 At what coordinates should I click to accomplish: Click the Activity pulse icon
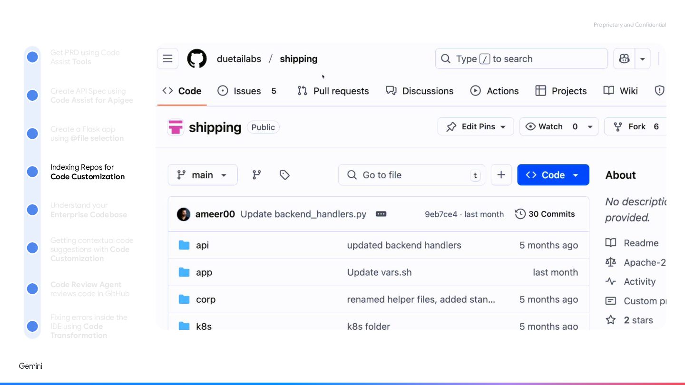[x=611, y=281]
